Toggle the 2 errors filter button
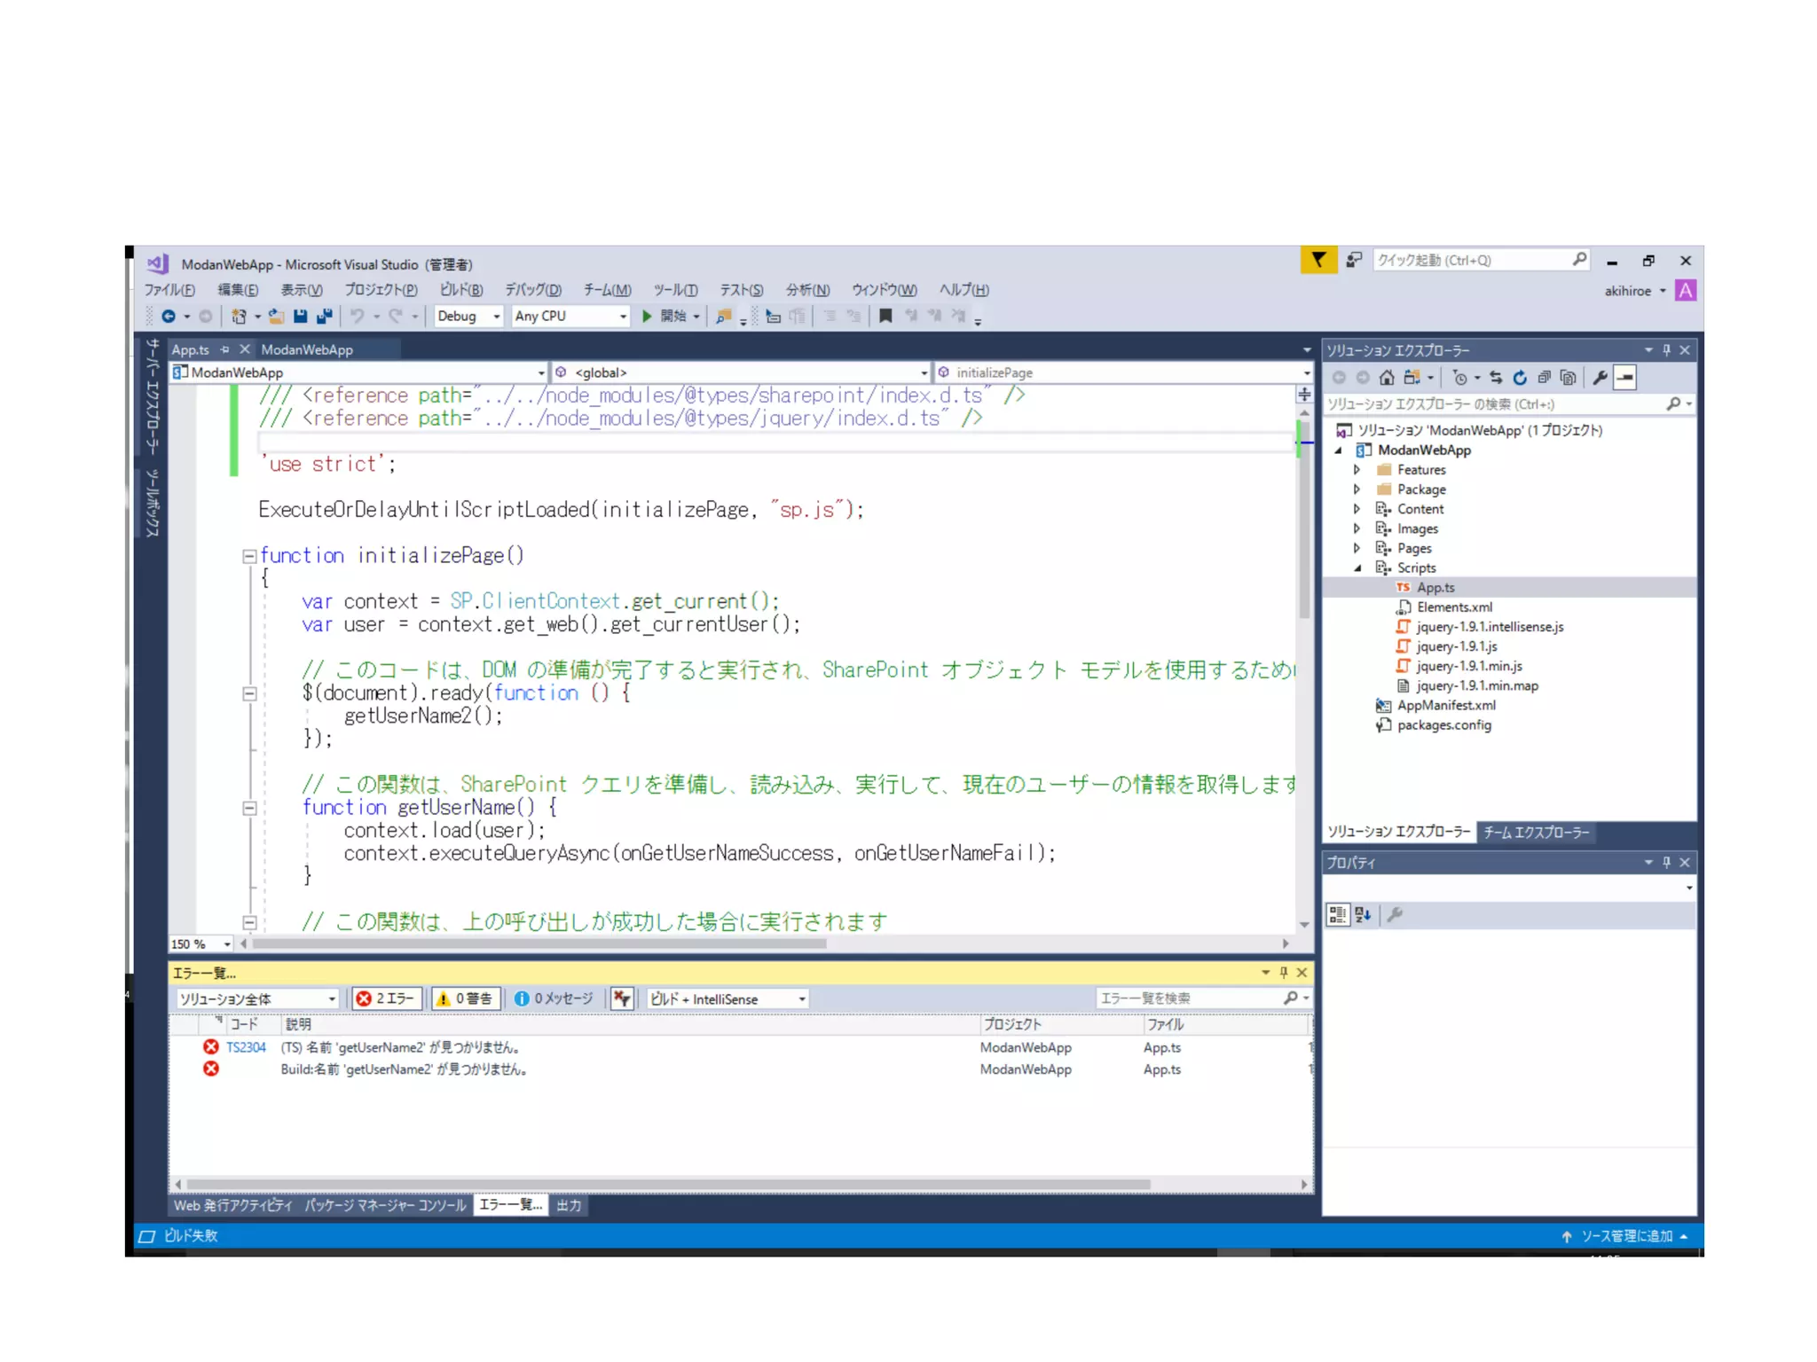The height and width of the screenshot is (1362, 1817). tap(387, 999)
